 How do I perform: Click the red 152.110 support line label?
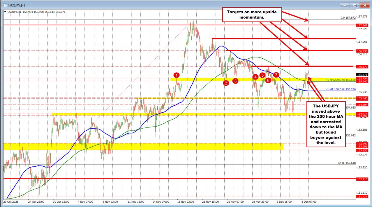(x=362, y=179)
